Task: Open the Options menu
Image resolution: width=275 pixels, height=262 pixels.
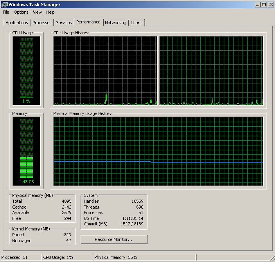Action: click(21, 12)
